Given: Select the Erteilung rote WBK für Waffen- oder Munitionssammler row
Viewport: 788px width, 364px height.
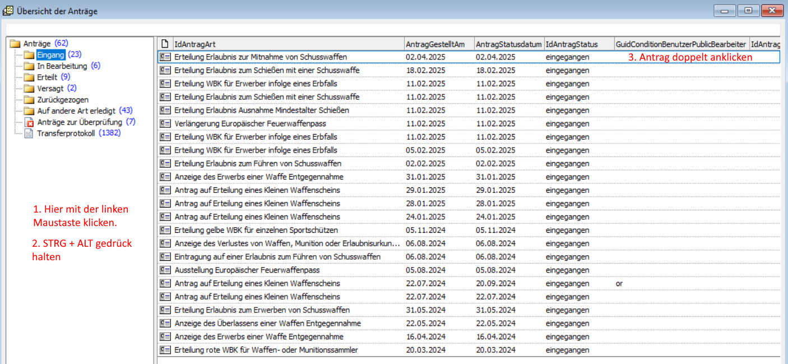Looking at the screenshot, I should [266, 350].
